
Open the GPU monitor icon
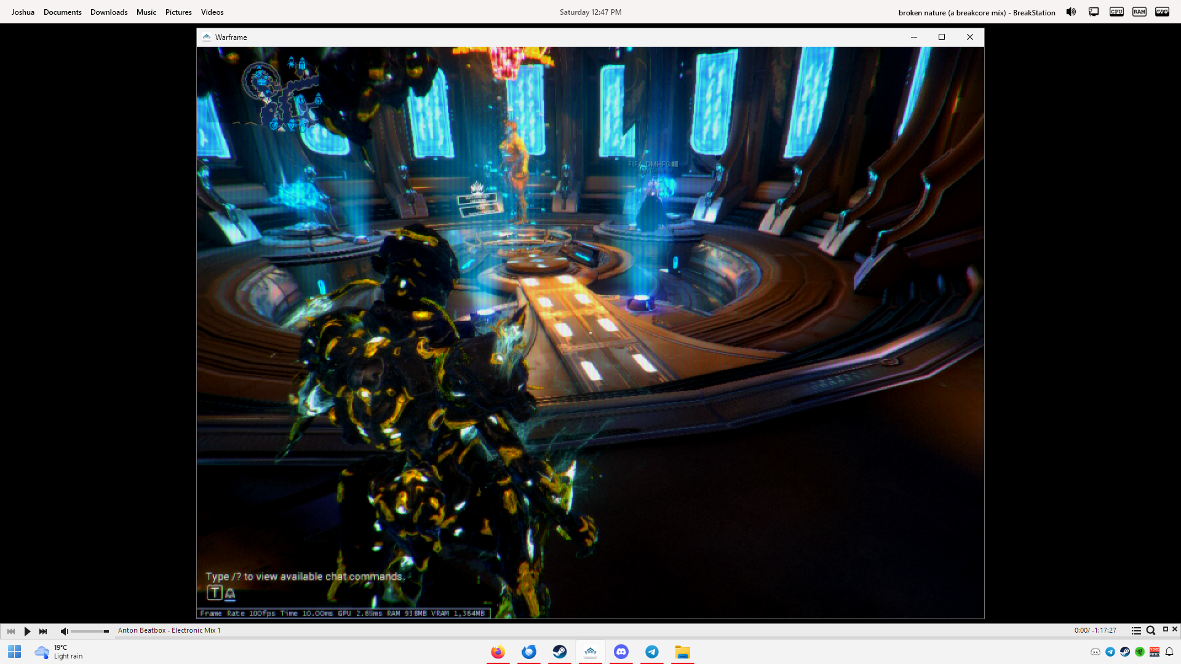coord(1162,12)
